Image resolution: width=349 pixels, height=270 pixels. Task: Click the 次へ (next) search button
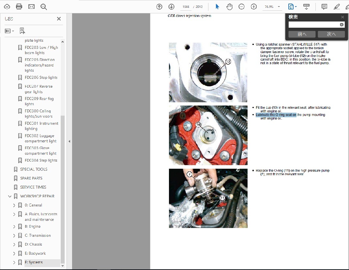point(331,34)
